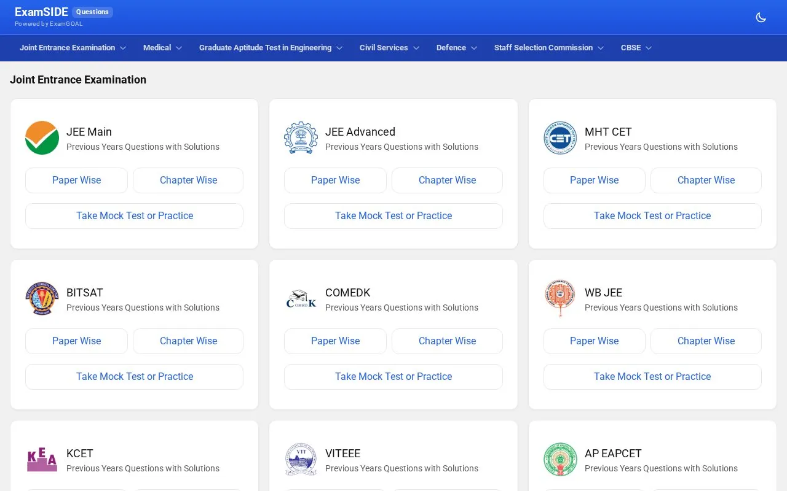Click the AP EAPCET logo icon
The height and width of the screenshot is (491, 787).
pyautogui.click(x=560, y=460)
